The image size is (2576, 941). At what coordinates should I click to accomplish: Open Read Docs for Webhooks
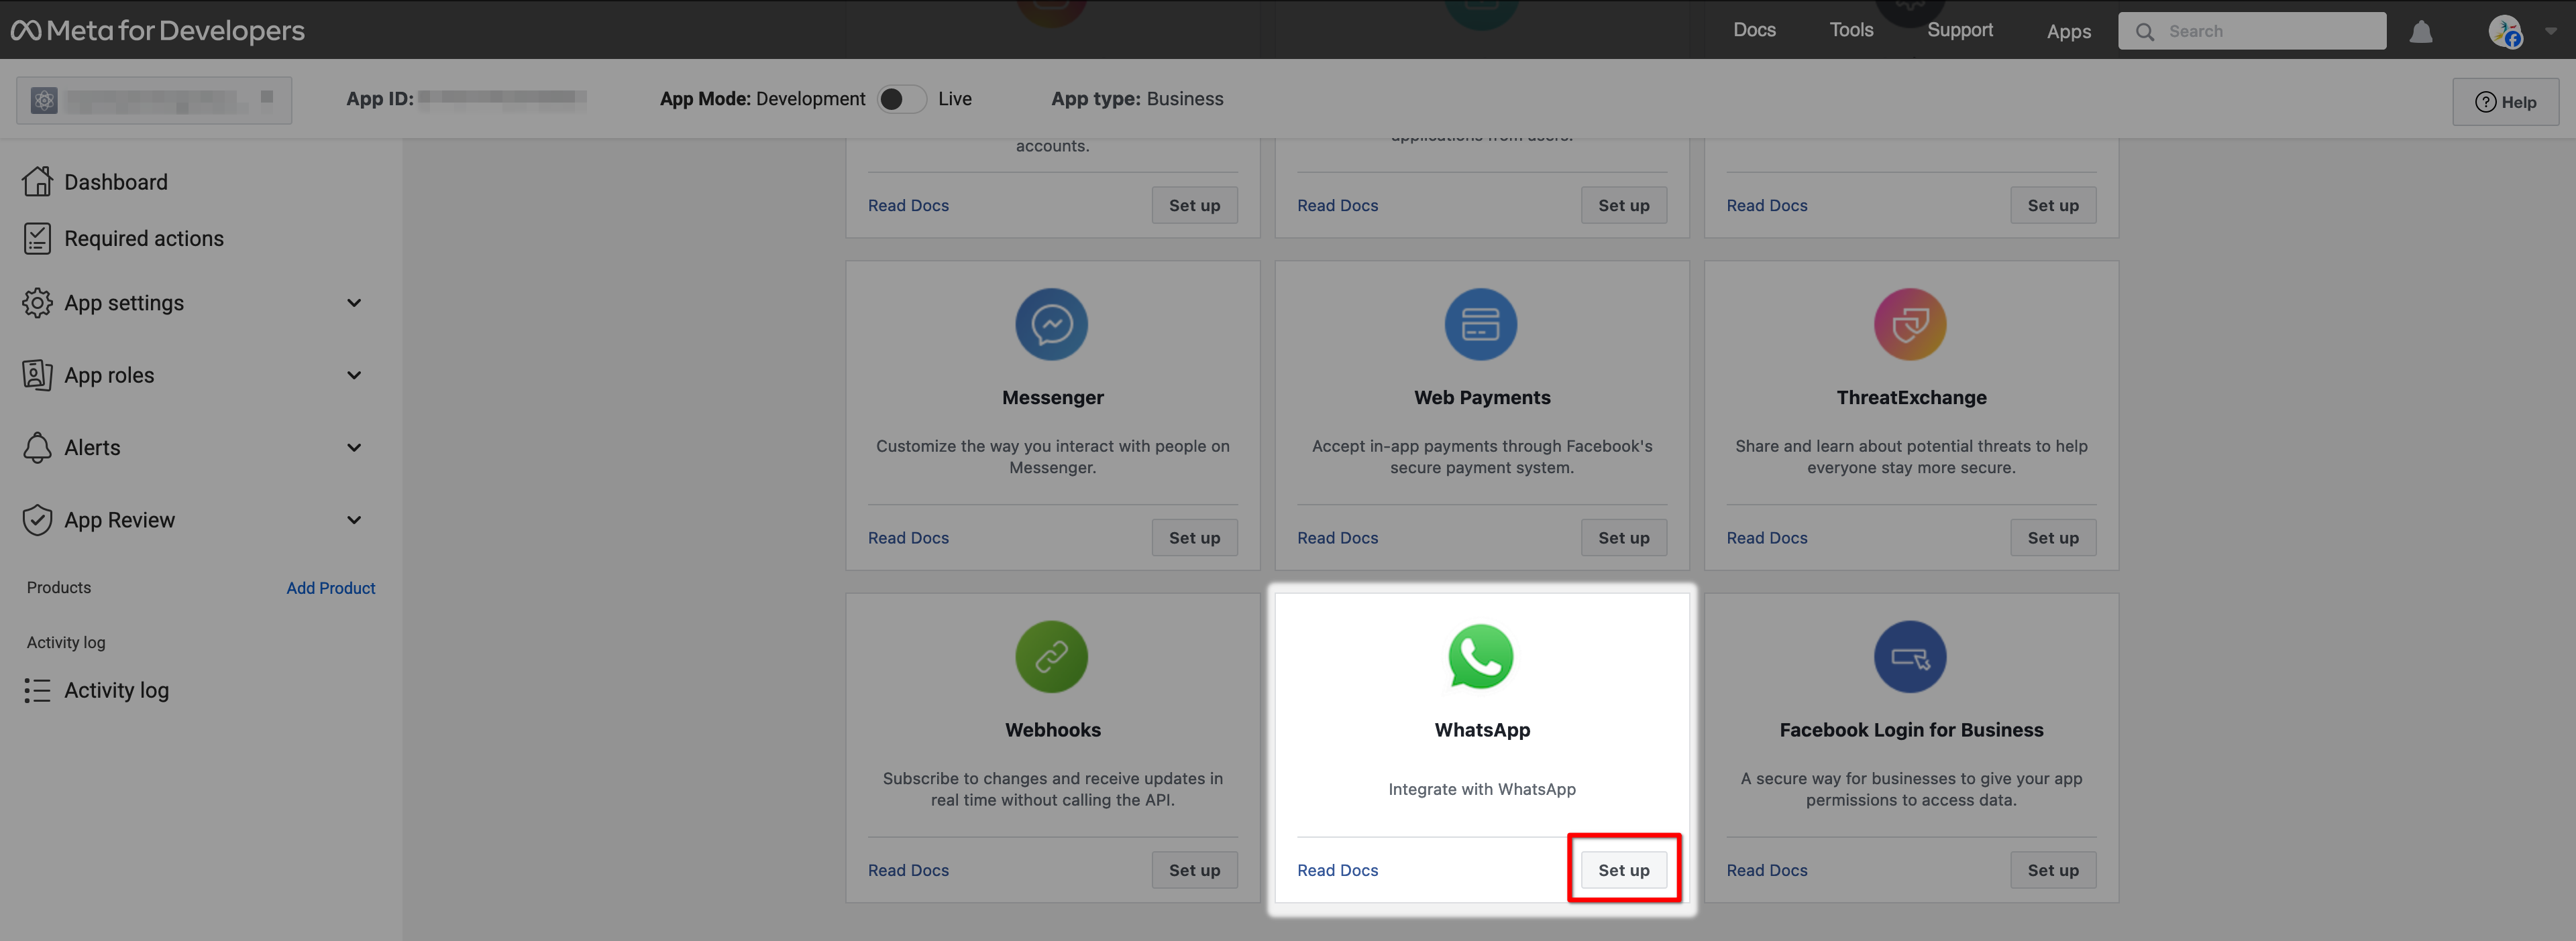click(x=908, y=870)
